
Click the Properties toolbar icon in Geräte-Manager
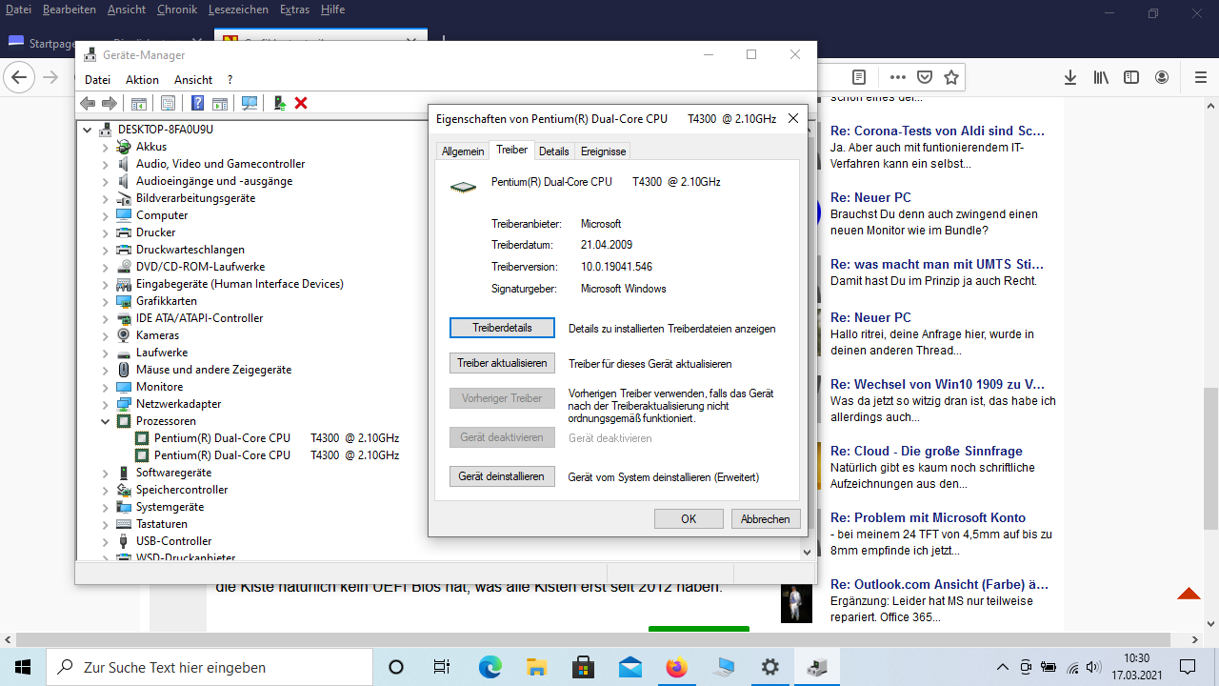168,103
